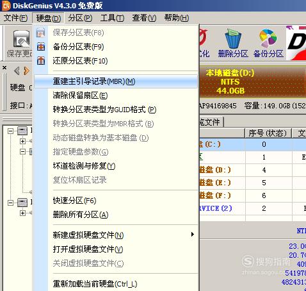Click the forward orange arrow icon

[x=26, y=71]
